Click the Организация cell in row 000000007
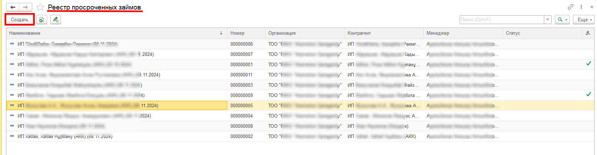 (305, 54)
